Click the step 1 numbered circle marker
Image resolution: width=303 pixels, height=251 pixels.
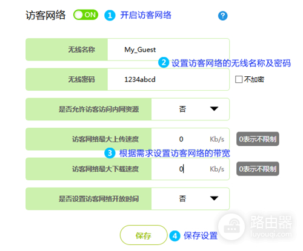[x=110, y=16]
